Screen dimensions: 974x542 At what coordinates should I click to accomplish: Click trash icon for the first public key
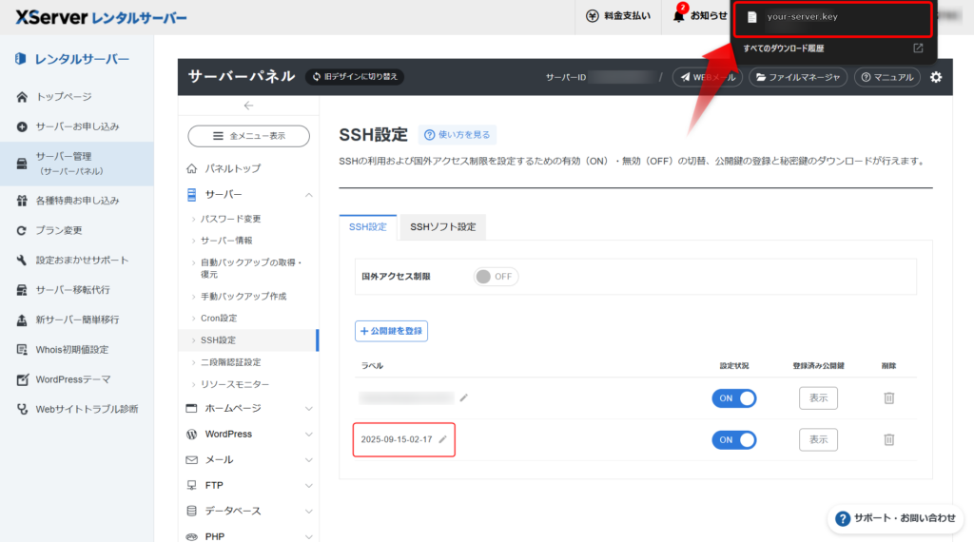(x=888, y=397)
